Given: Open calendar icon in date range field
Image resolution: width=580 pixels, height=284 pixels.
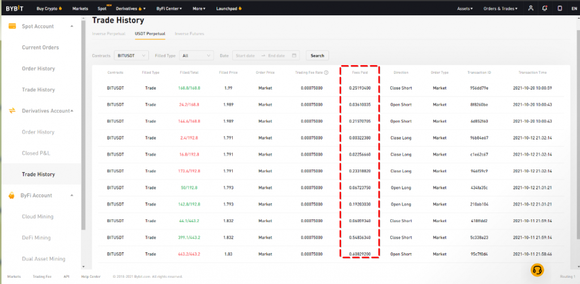Looking at the screenshot, I should 294,56.
